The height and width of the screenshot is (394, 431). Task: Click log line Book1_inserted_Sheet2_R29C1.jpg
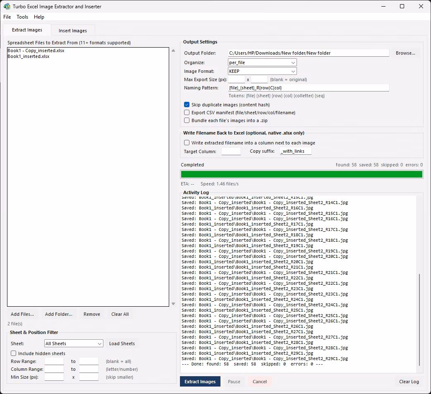pos(247,353)
